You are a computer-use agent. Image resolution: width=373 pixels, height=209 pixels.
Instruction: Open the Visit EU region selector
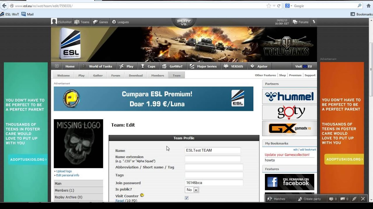click(303, 66)
